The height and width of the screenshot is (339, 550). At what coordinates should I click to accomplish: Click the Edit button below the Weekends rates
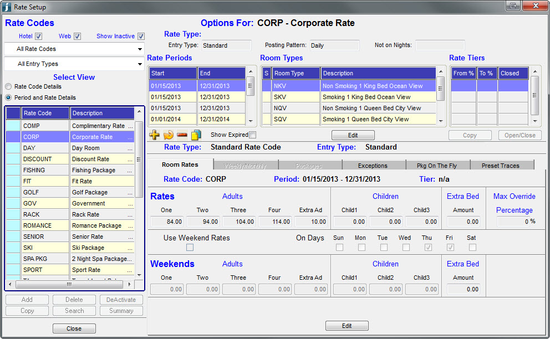point(347,326)
